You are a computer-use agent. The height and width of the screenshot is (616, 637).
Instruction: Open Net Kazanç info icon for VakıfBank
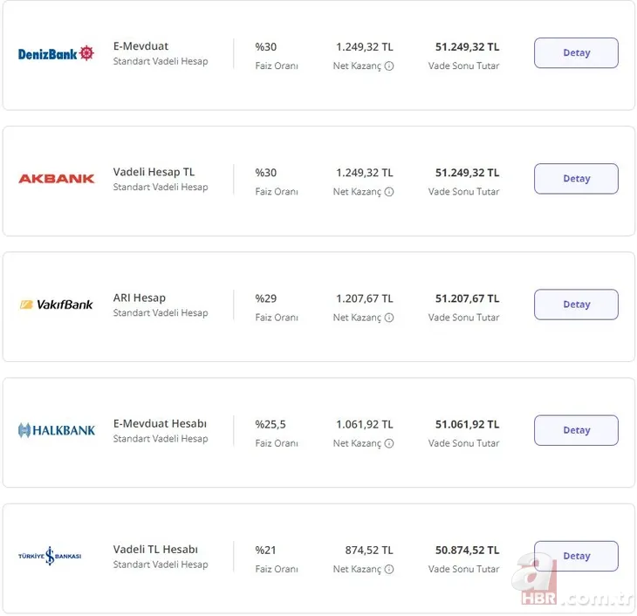click(x=389, y=318)
